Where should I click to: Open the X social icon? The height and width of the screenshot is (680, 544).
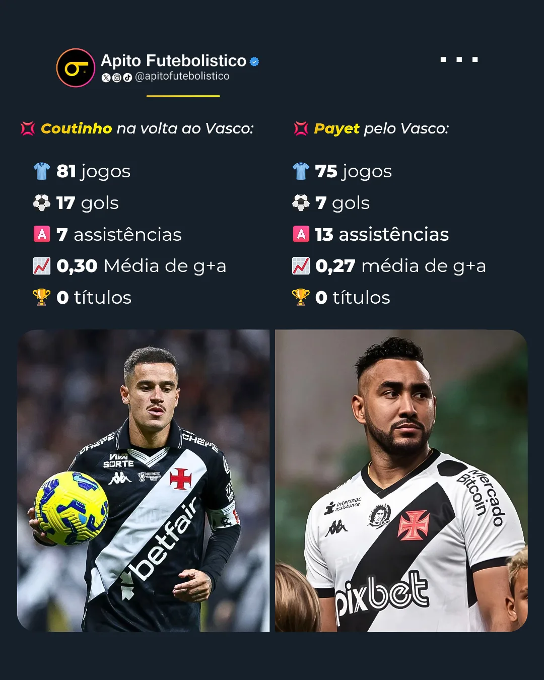click(x=106, y=78)
